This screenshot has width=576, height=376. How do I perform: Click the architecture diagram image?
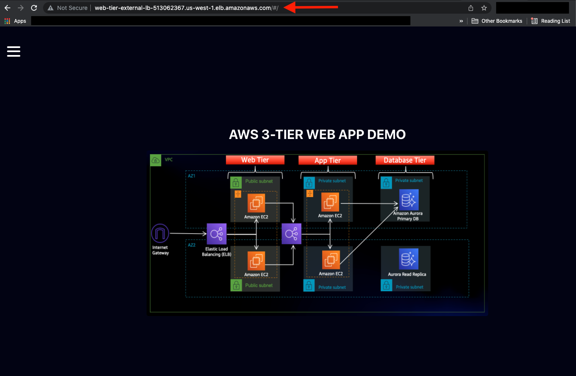(x=318, y=233)
